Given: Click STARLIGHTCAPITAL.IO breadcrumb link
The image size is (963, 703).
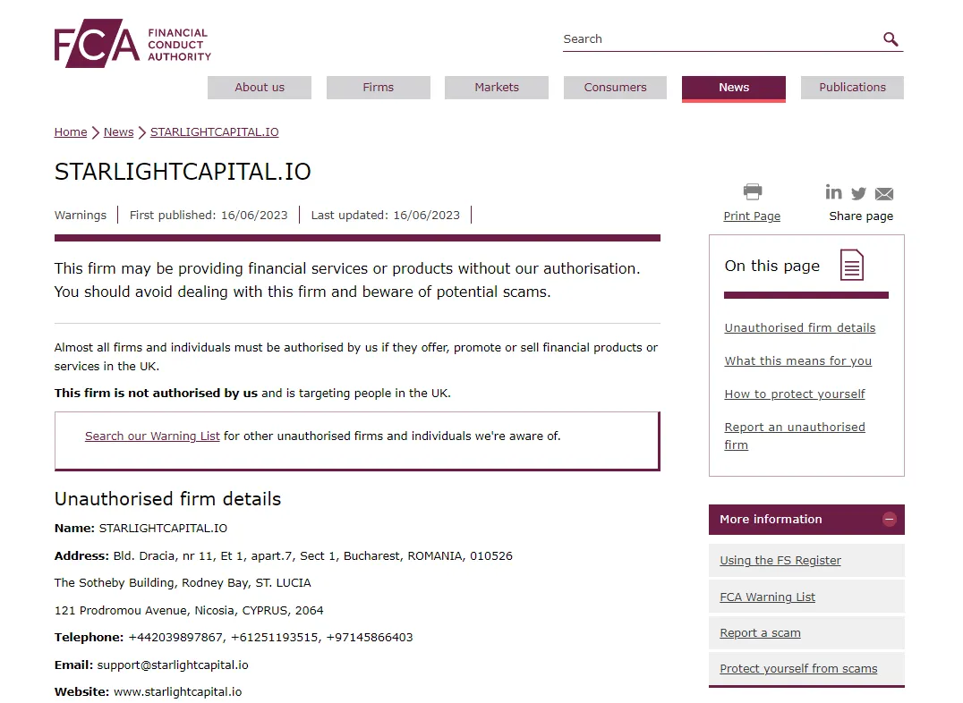Looking at the screenshot, I should pyautogui.click(x=214, y=132).
